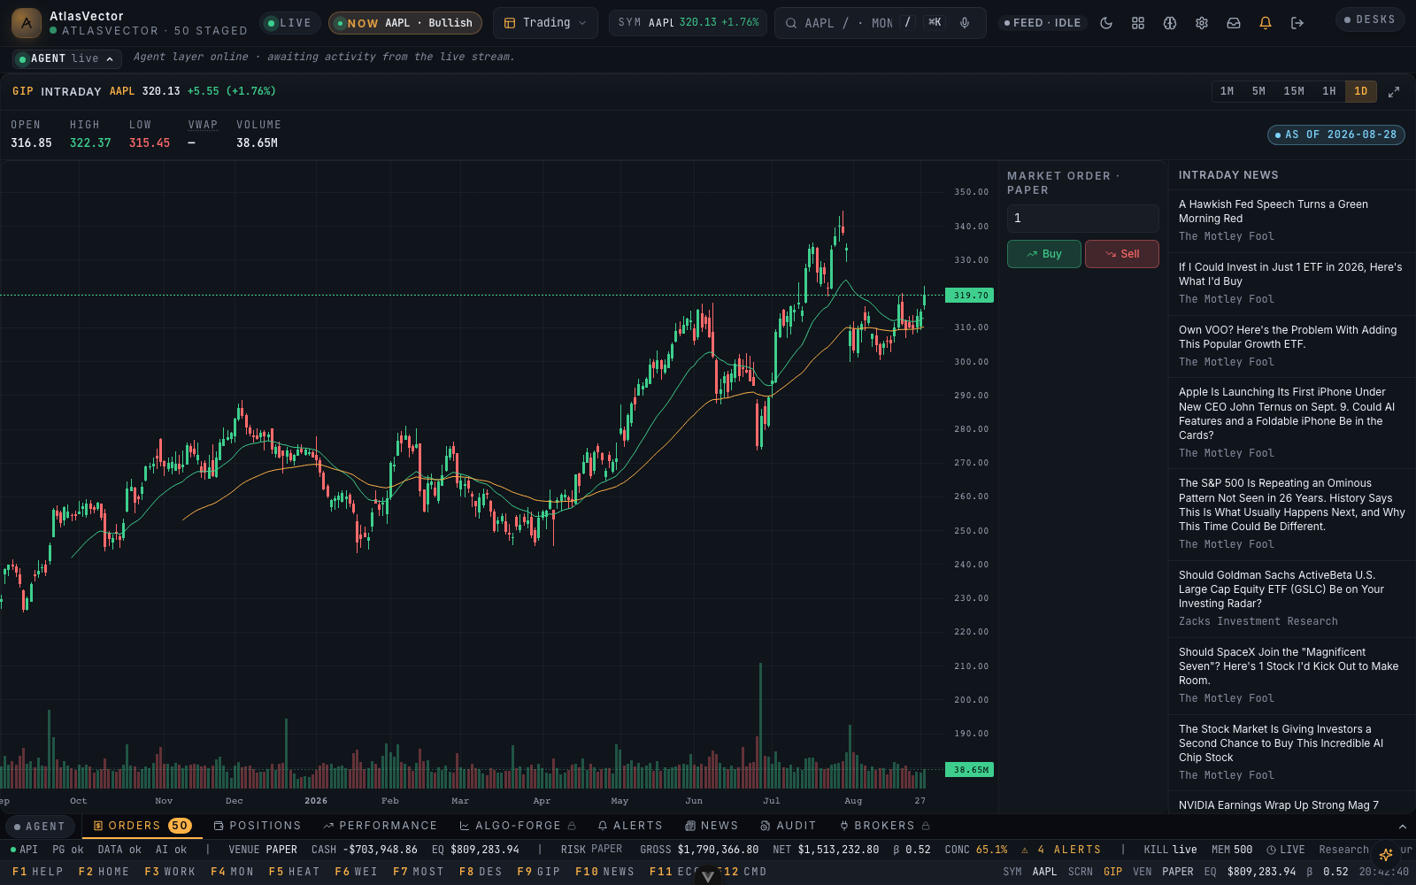Click the logout icon in the header

(1297, 23)
